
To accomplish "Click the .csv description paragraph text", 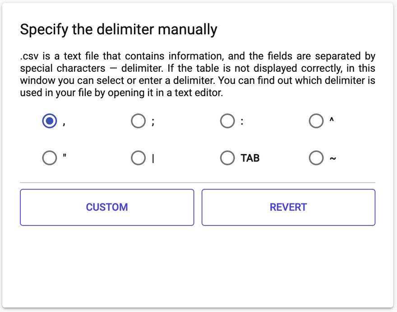I will tap(198, 75).
